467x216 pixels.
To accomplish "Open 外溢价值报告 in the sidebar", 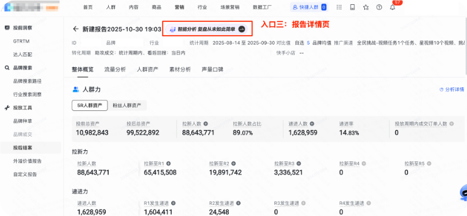I will 27,161.
